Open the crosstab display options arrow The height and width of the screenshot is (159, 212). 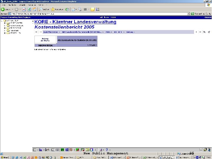(38, 150)
